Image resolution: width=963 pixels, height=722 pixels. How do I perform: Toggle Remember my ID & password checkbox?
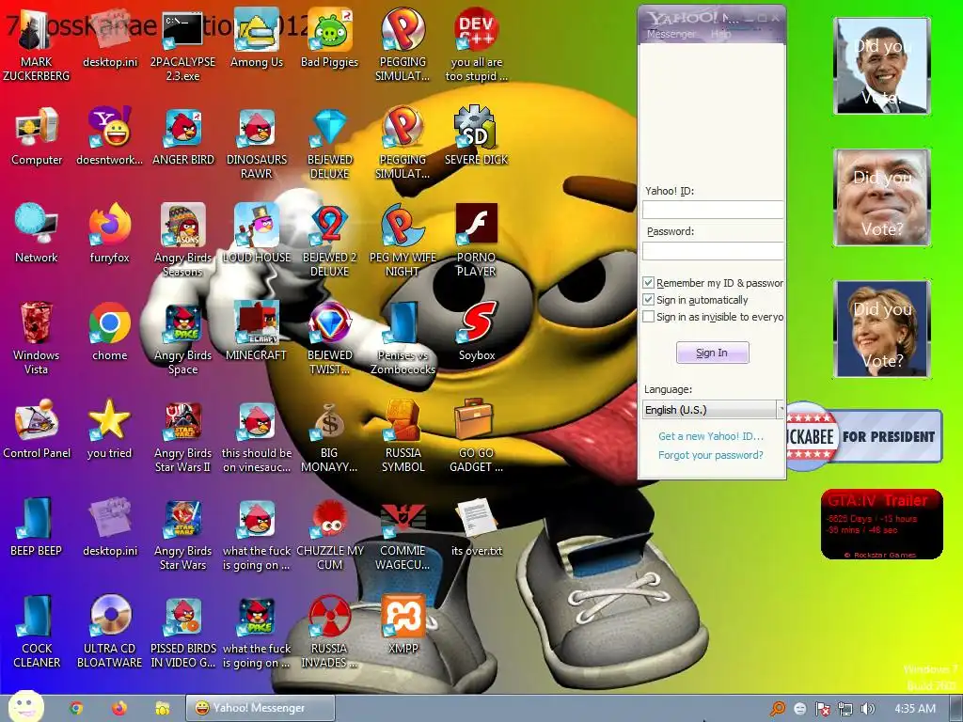point(648,283)
